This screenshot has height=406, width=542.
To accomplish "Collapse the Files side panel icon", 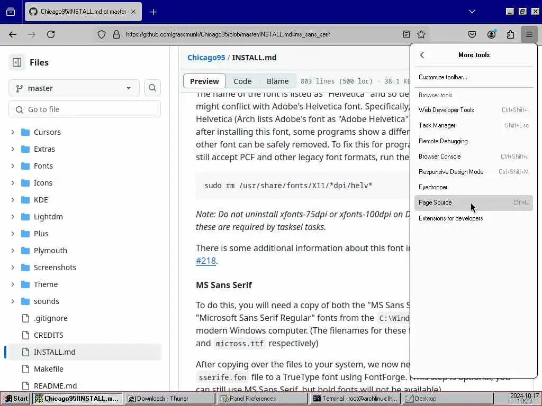I will [17, 62].
